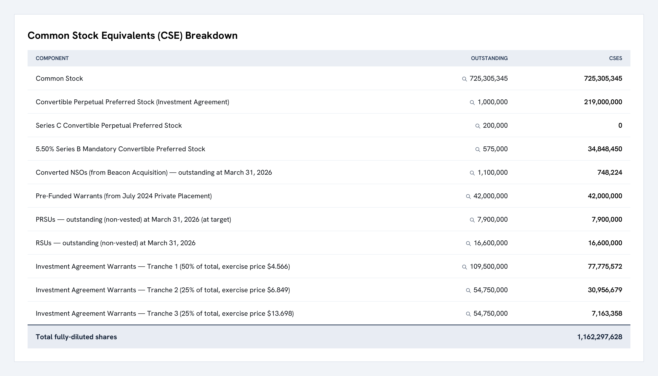Open the magnifier icon for Series C Convertible Perpetual Preferred
658x376 pixels.
click(x=478, y=126)
